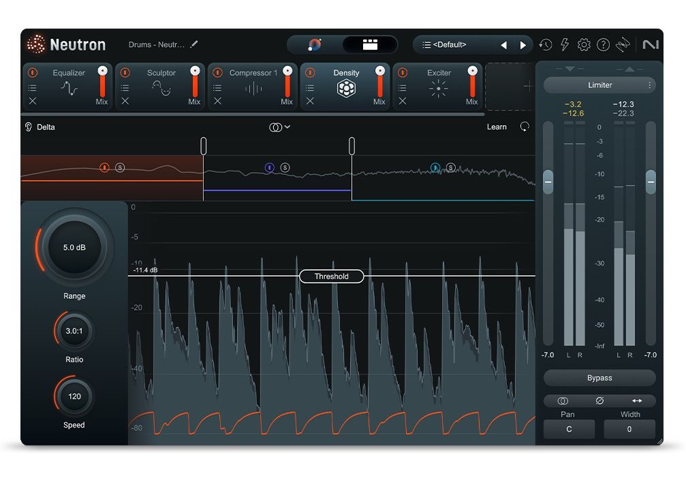Image resolution: width=686 pixels, height=480 pixels.
Task: Open settings with the gear icon
Action: tap(584, 44)
